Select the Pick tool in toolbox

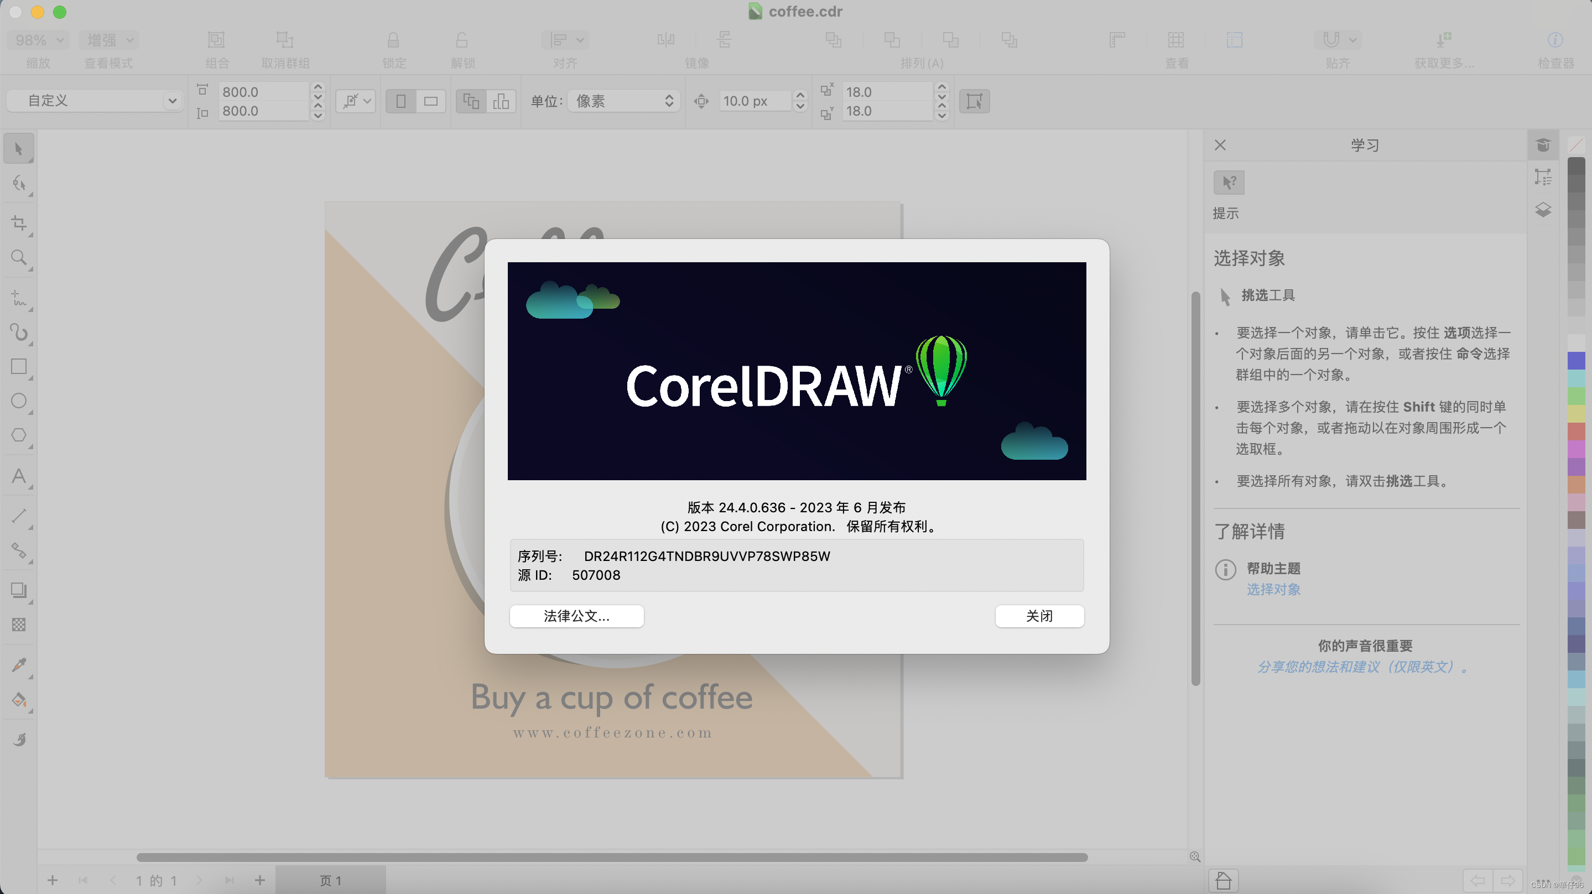pyautogui.click(x=19, y=149)
